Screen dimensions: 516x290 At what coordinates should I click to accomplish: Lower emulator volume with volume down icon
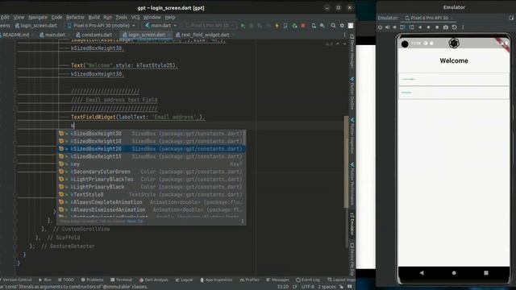pyautogui.click(x=394, y=27)
